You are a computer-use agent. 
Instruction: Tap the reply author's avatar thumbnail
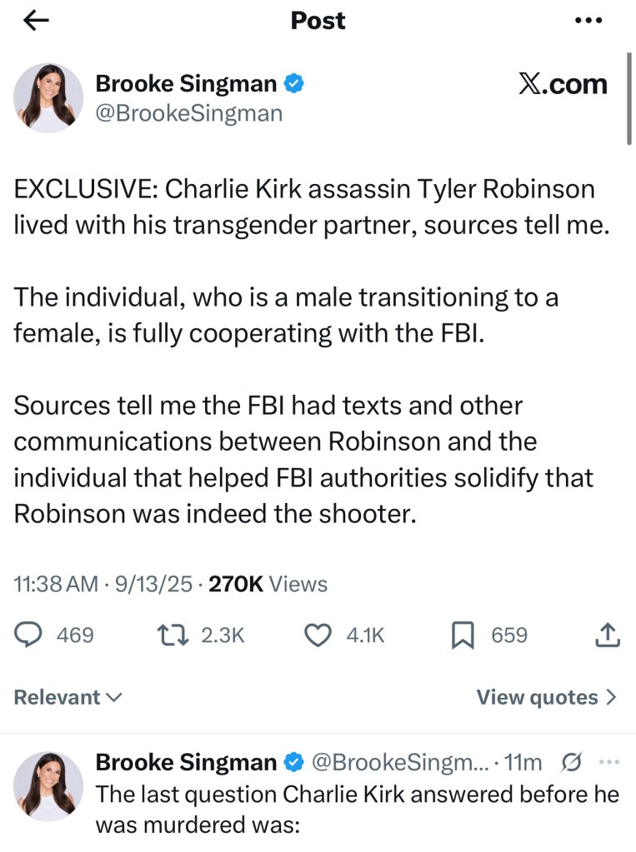point(48,785)
